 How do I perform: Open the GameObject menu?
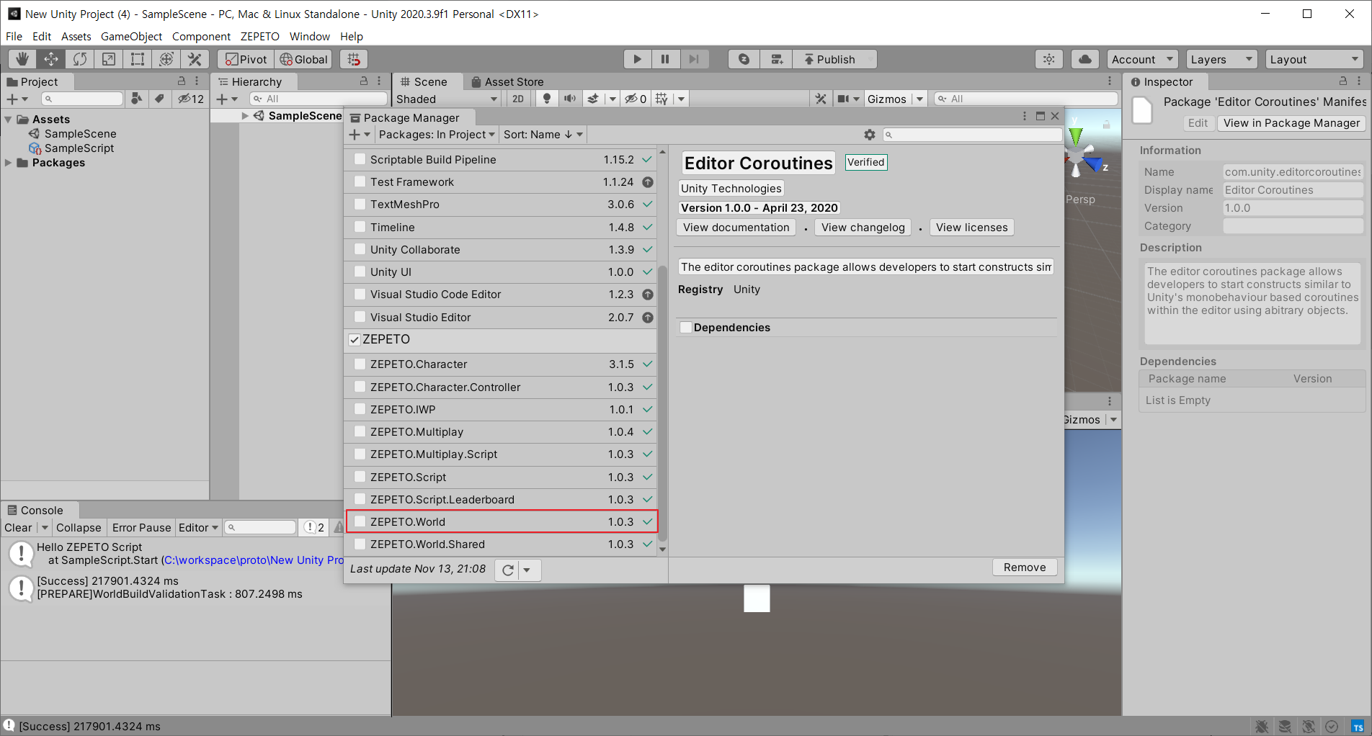[131, 36]
